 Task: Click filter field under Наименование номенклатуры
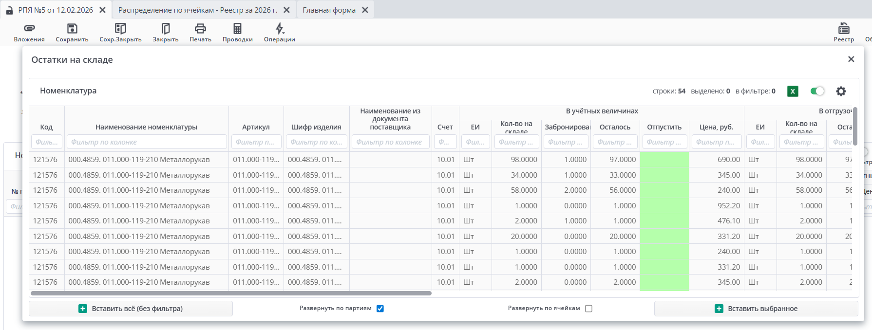coord(147,142)
